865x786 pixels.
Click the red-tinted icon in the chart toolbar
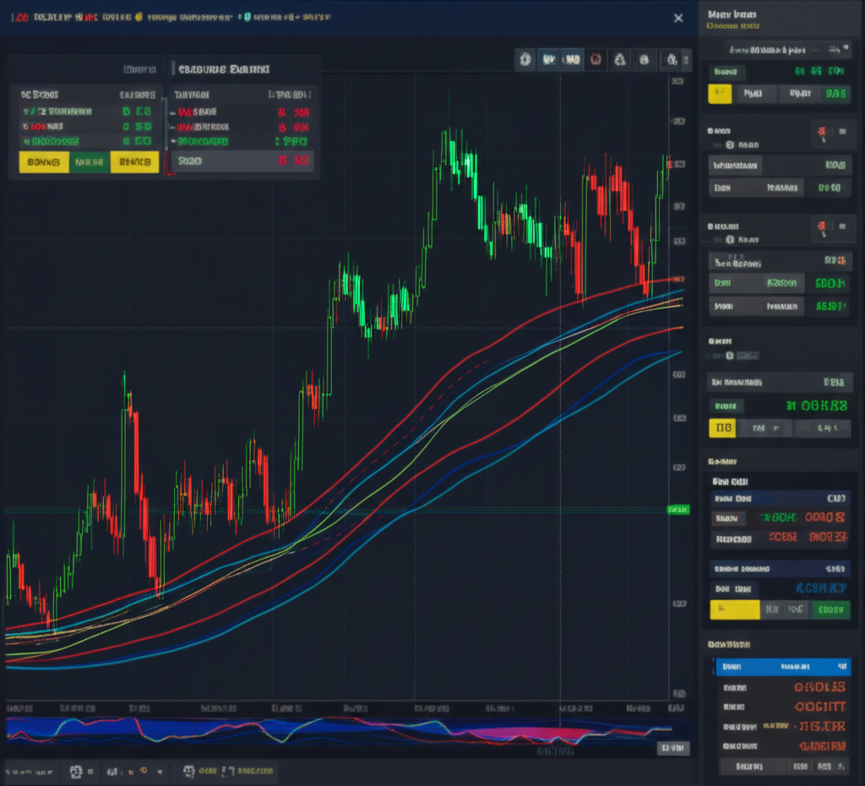coord(596,60)
